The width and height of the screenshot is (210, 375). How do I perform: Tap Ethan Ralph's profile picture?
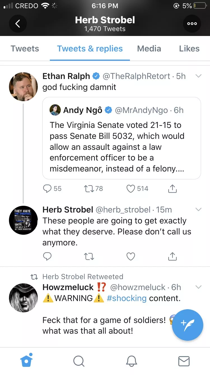point(24,87)
